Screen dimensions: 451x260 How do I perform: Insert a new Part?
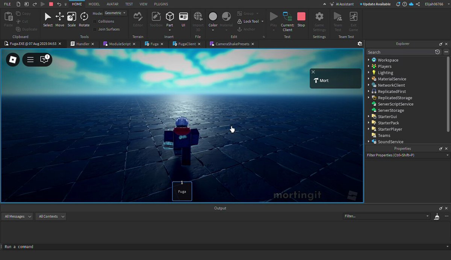(170, 21)
